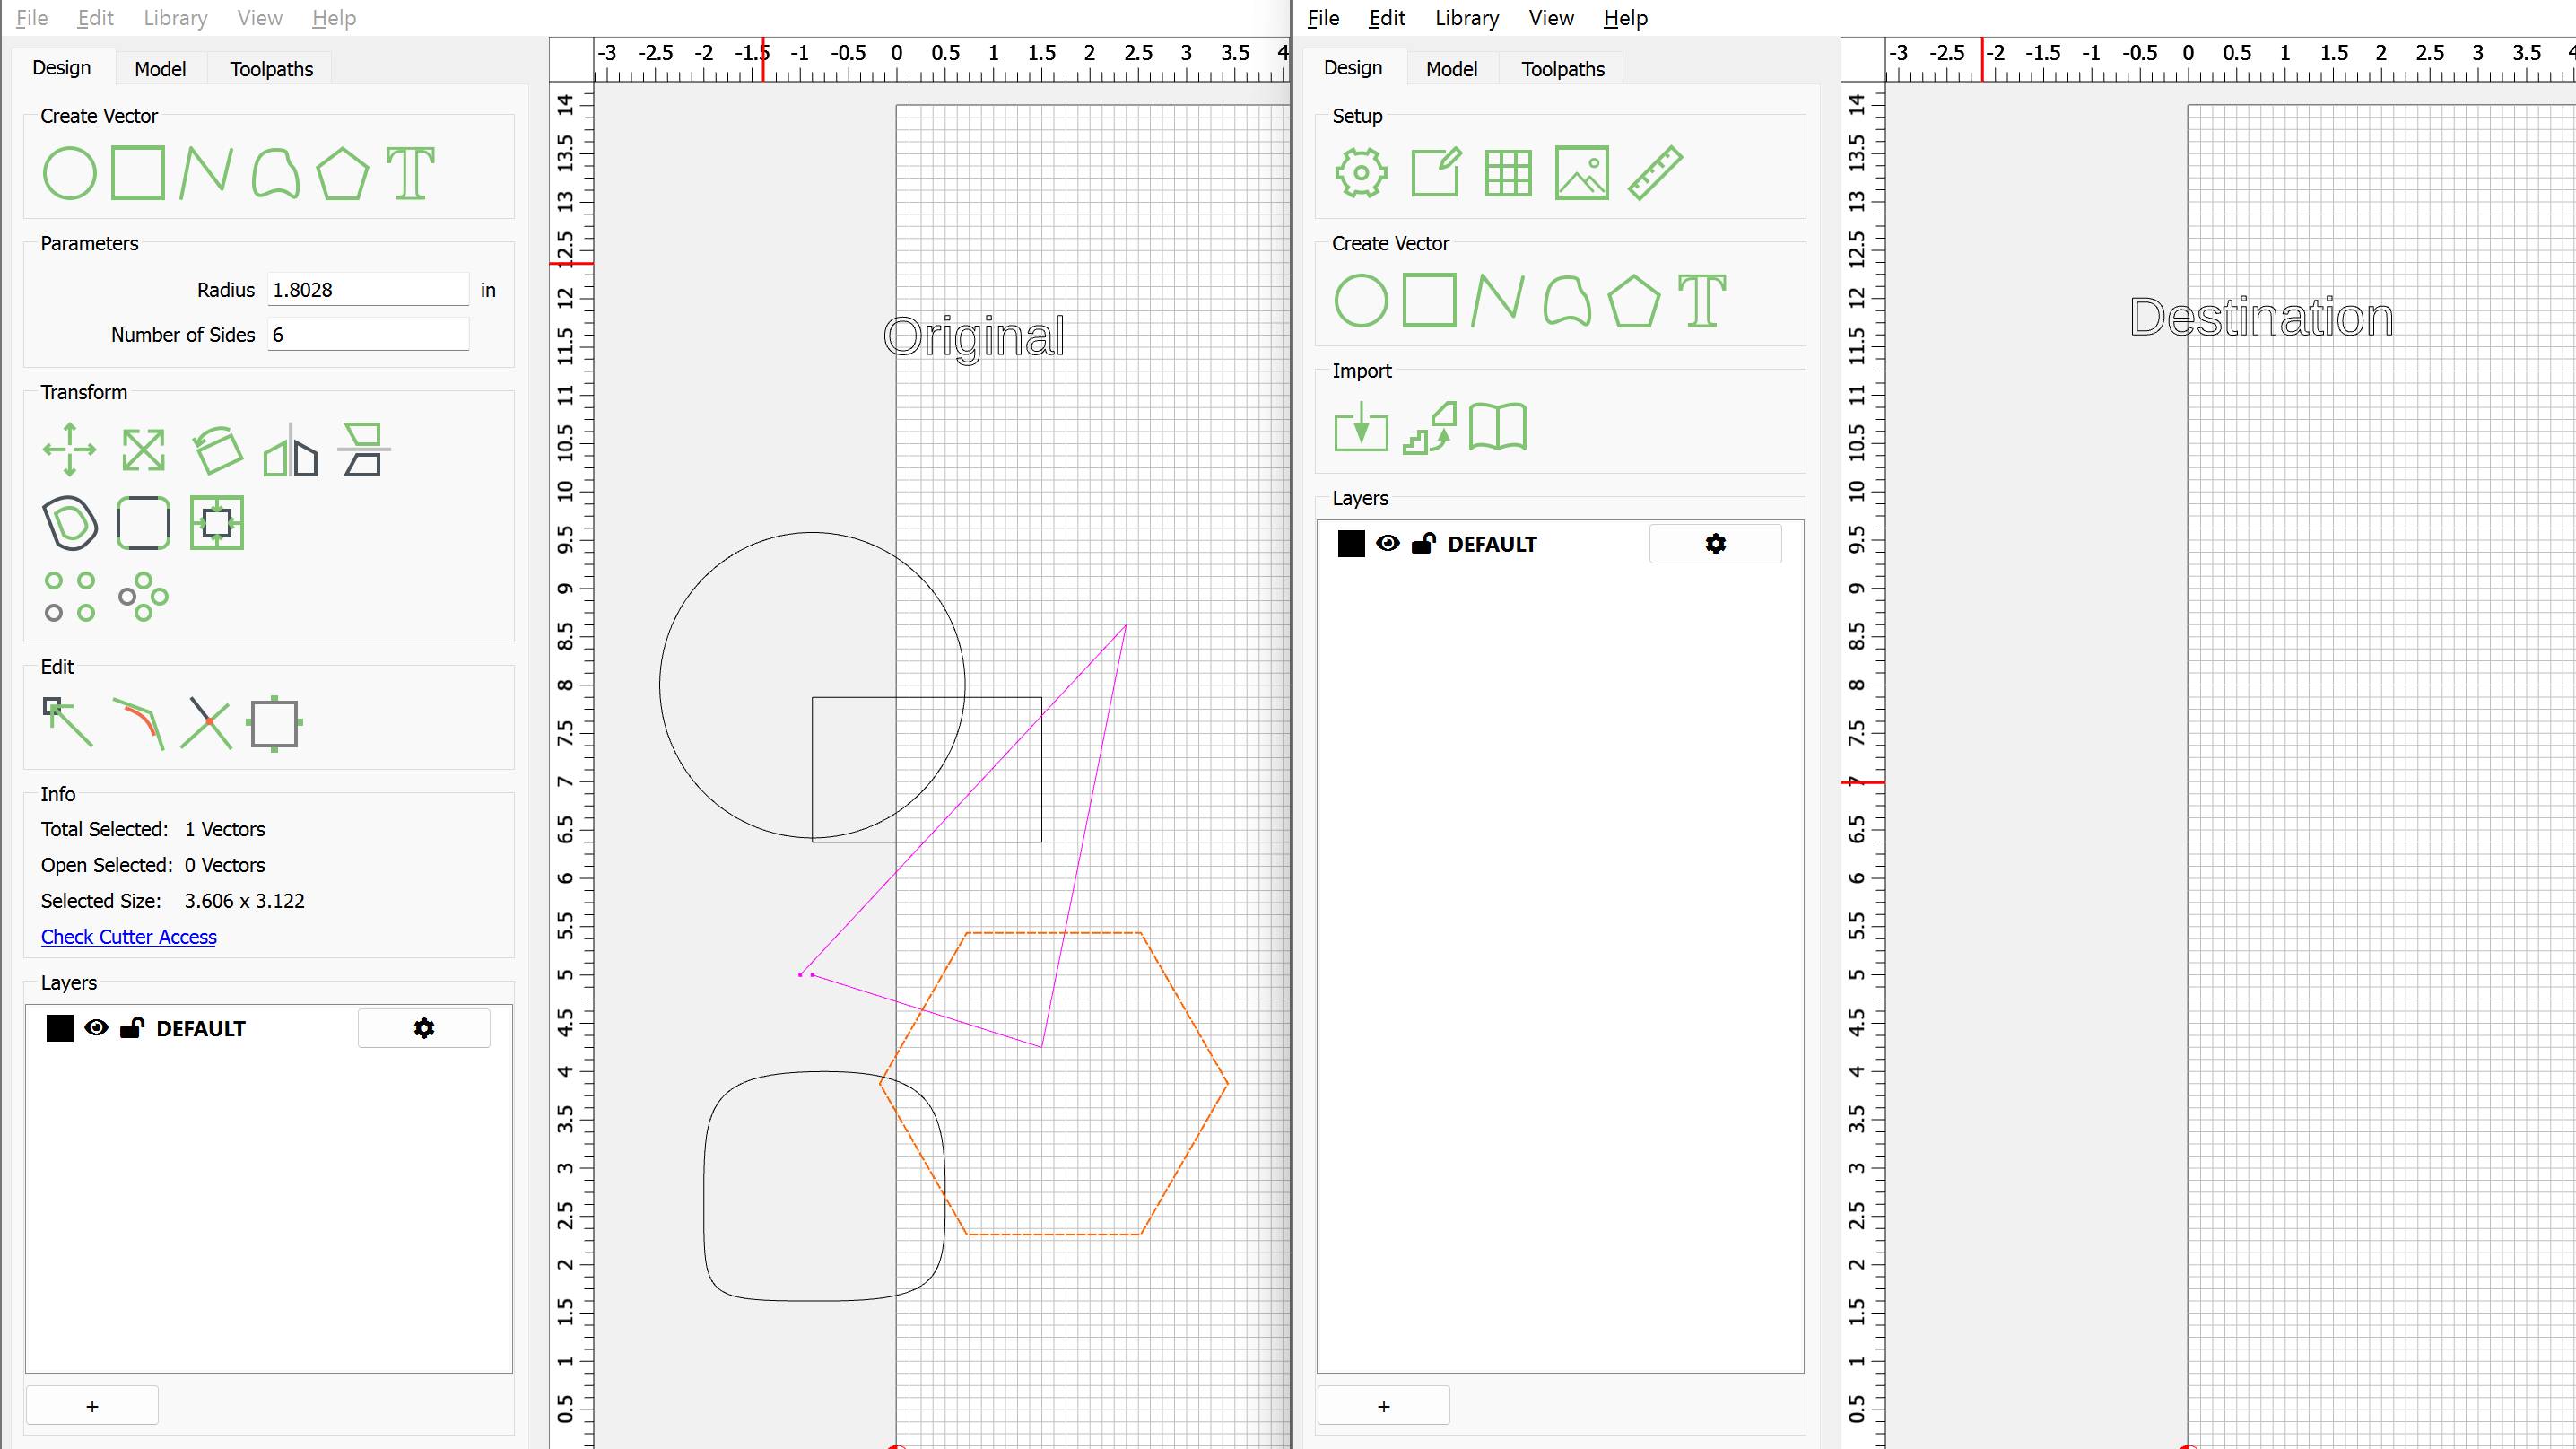
Task: Add new layer with plus button left
Action: (x=92, y=1406)
